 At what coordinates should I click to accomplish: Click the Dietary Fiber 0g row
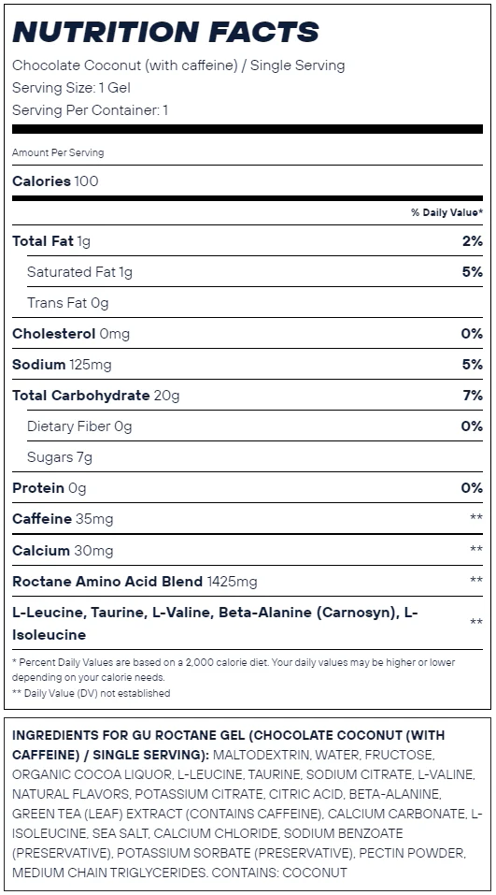[255, 426]
